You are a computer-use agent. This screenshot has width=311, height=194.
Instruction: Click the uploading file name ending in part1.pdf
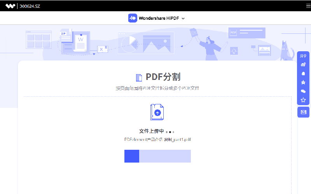pos(157,139)
